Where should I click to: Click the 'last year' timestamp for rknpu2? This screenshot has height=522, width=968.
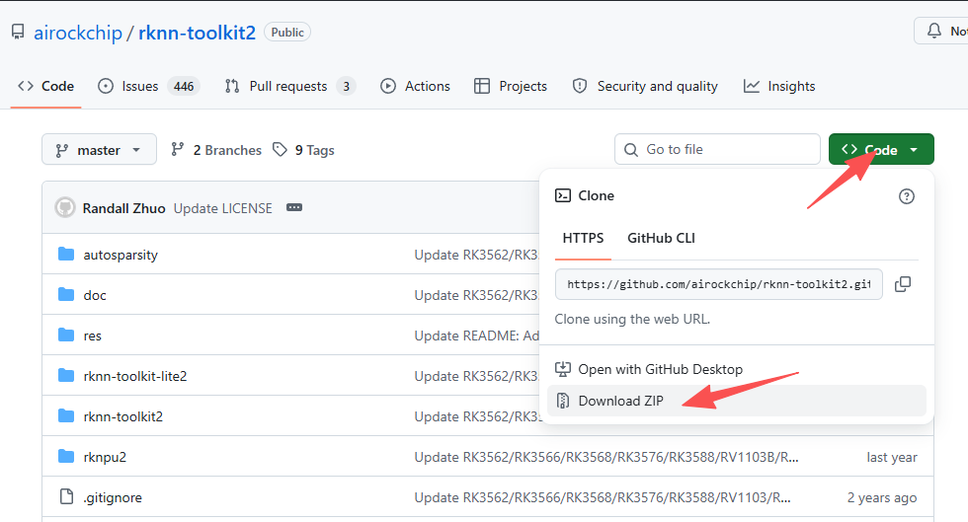coord(891,457)
